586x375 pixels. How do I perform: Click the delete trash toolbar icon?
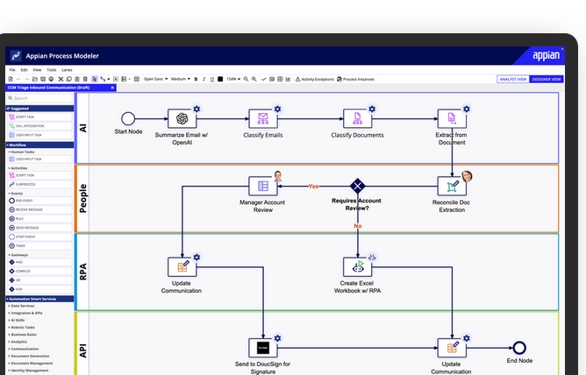[x=85, y=79]
